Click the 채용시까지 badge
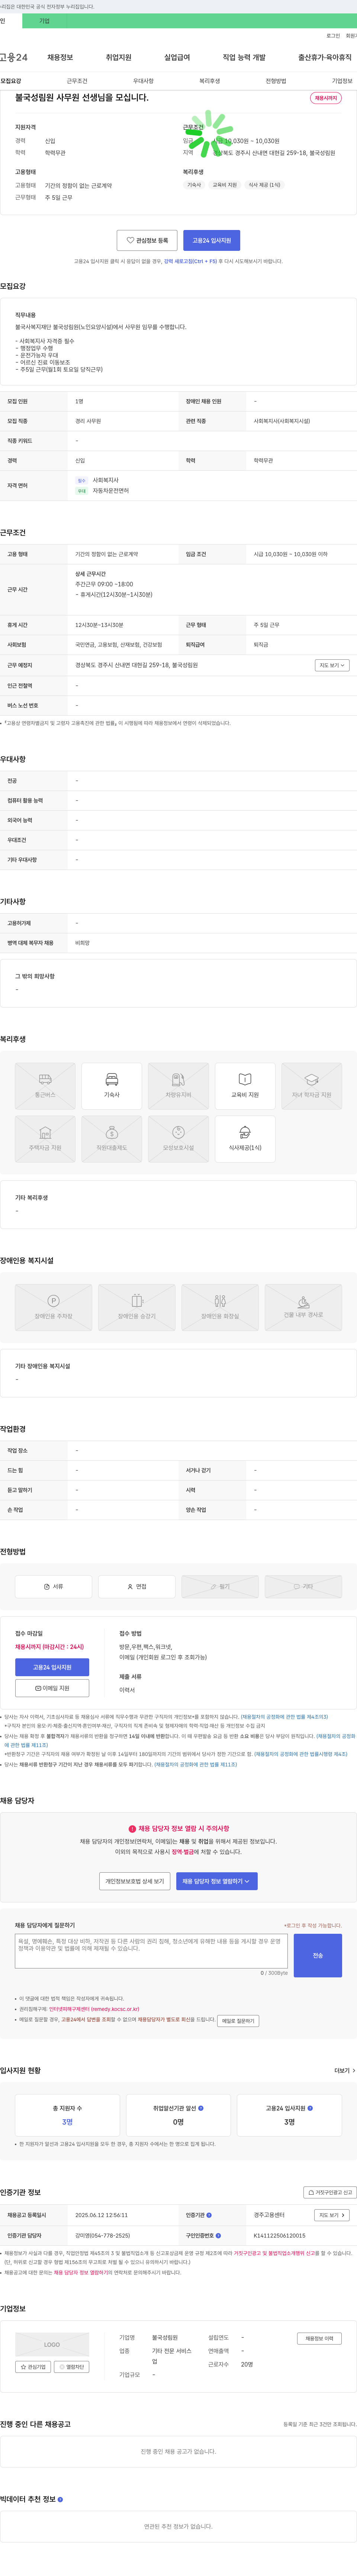 (x=326, y=98)
